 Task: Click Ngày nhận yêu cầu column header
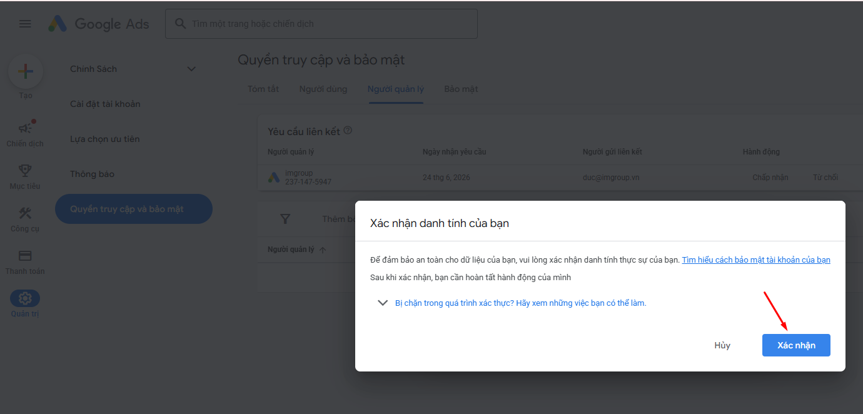(455, 152)
